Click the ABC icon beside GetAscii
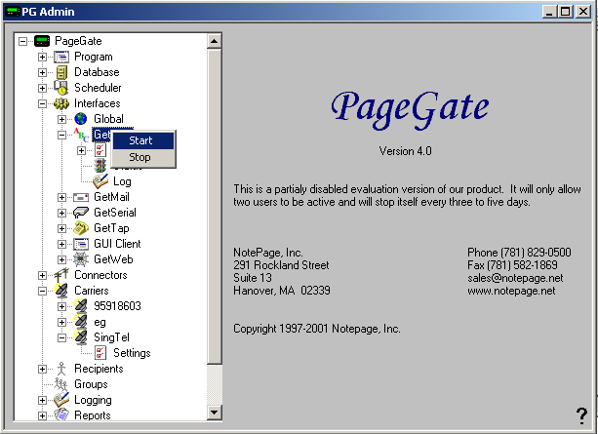Viewport: 598px width, 434px height. 81,135
